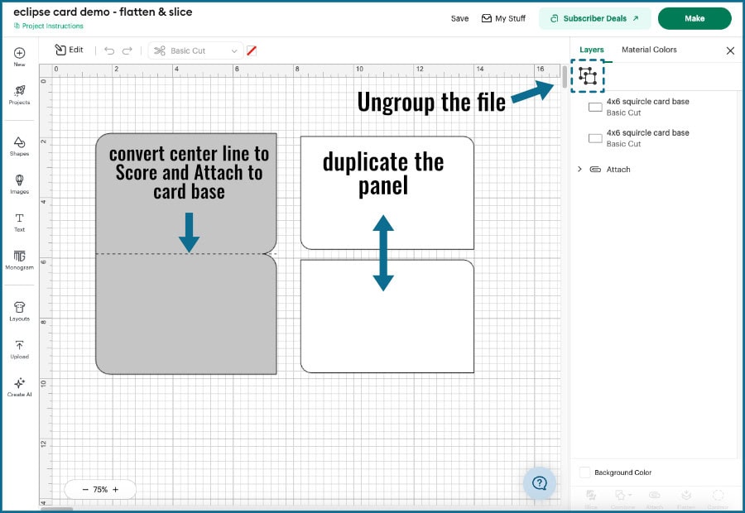Open the Shapes tool

tap(19, 146)
